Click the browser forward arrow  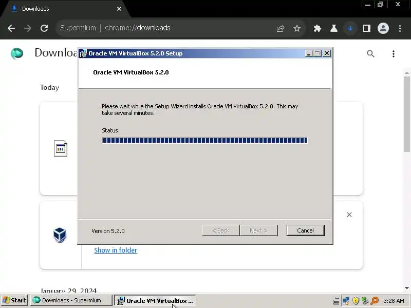tap(28, 28)
